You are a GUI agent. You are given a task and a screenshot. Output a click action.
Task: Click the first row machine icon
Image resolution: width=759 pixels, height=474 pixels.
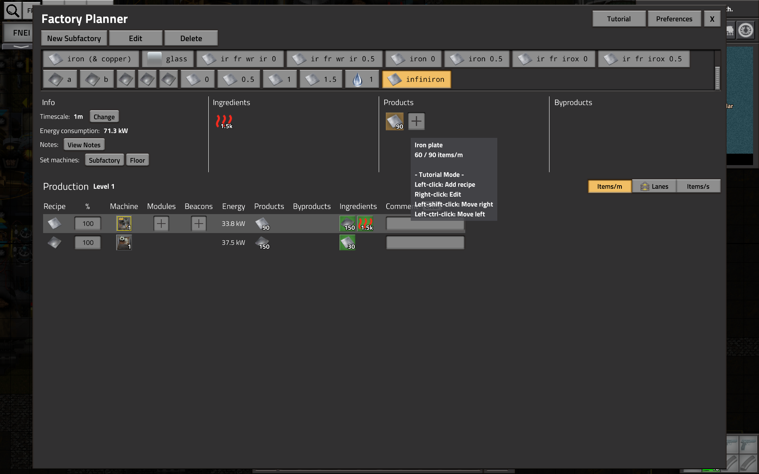tap(124, 224)
